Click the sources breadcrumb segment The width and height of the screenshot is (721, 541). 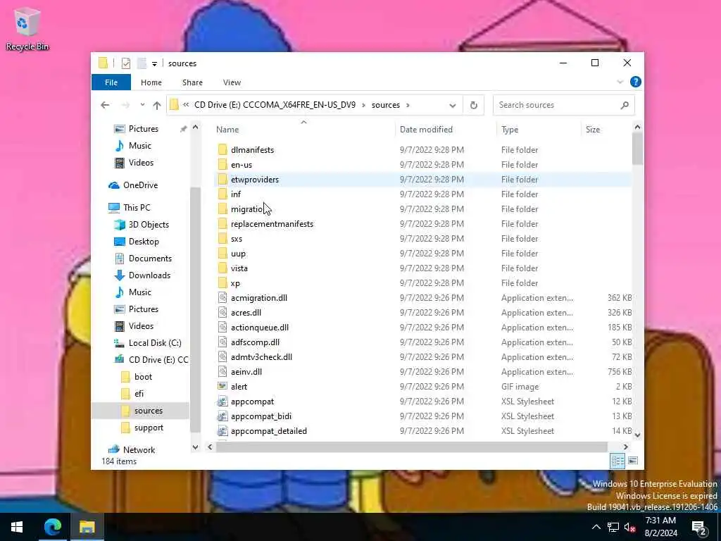click(x=386, y=105)
